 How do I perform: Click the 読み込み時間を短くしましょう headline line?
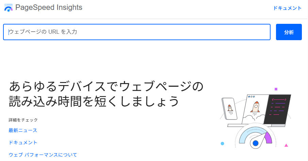94,101
